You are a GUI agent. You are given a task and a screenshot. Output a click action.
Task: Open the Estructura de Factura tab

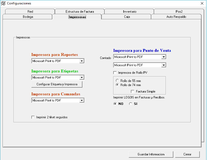point(80,12)
